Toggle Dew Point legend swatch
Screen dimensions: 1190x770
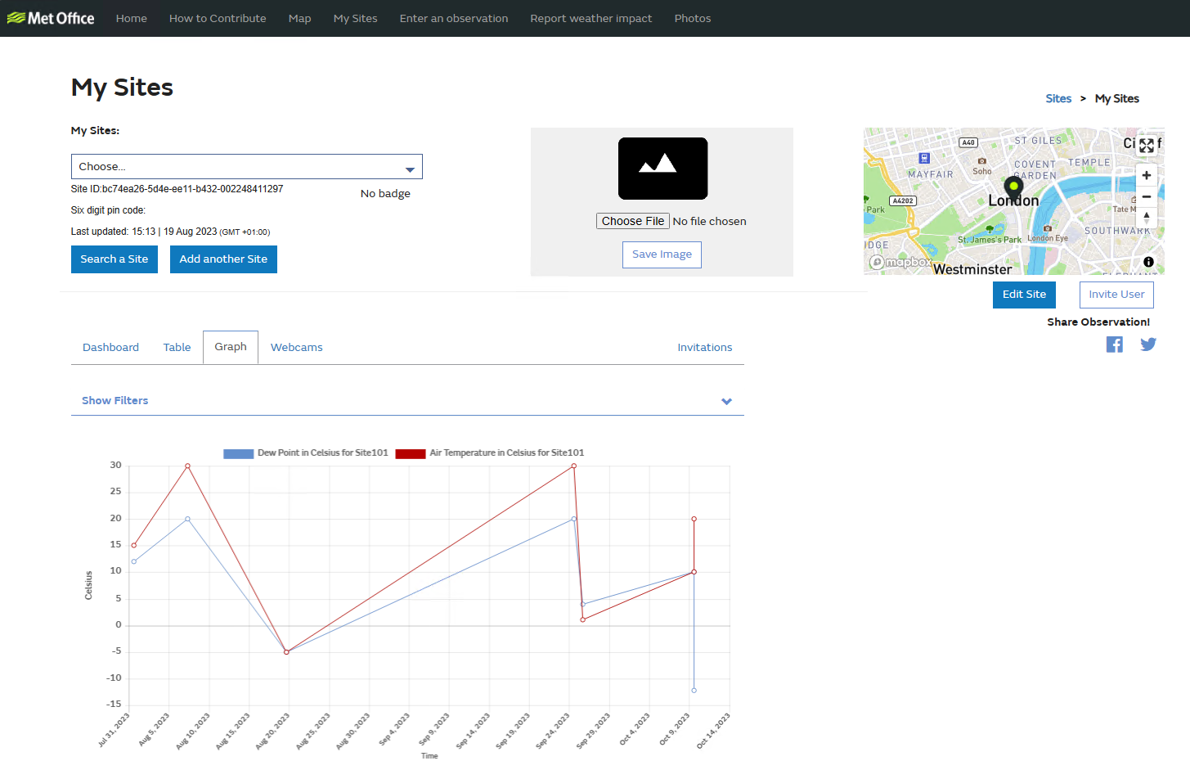(x=238, y=453)
